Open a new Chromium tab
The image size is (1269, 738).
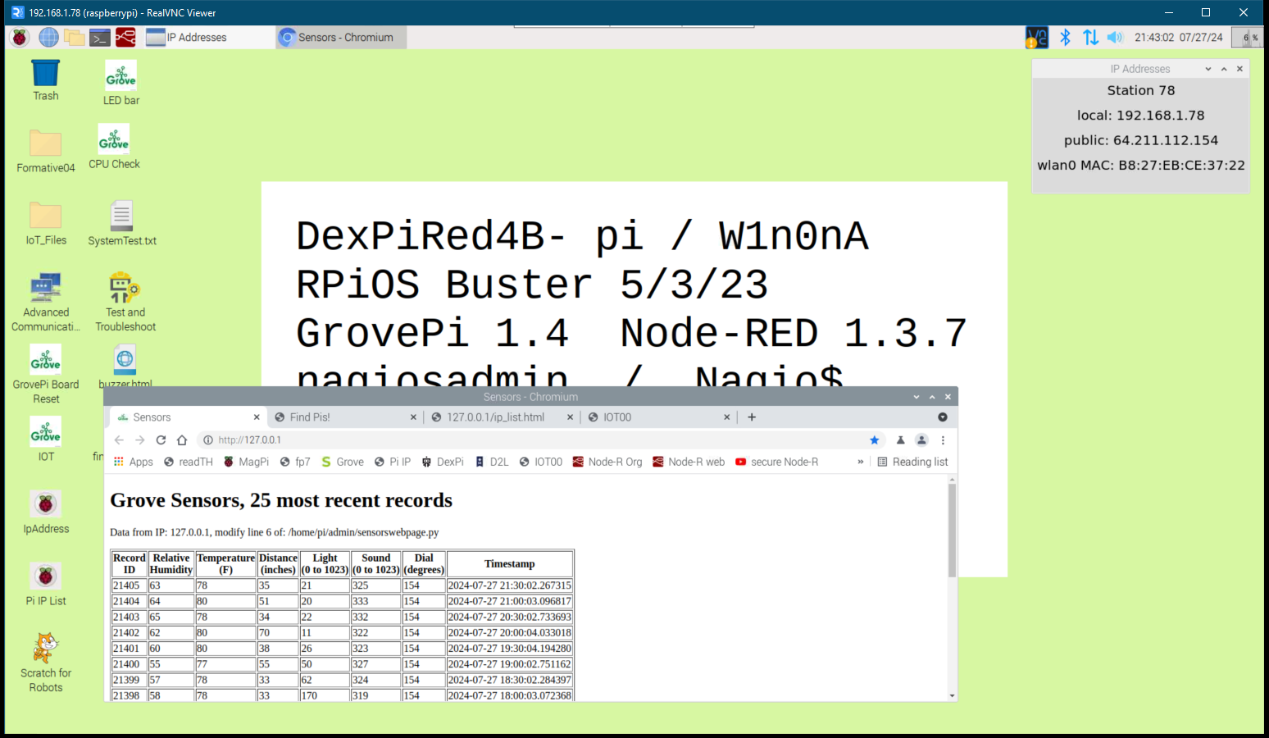[752, 417]
